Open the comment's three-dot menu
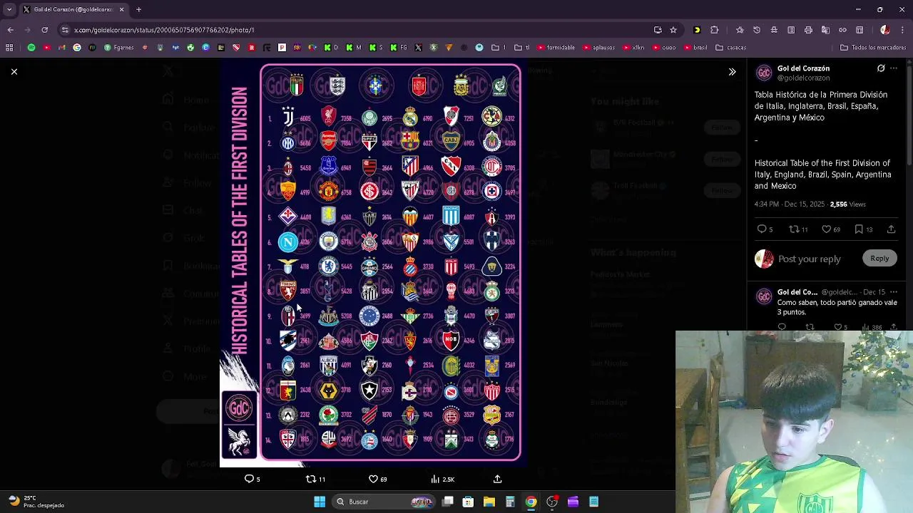Screen dimensions: 913x513 [x=894, y=292]
